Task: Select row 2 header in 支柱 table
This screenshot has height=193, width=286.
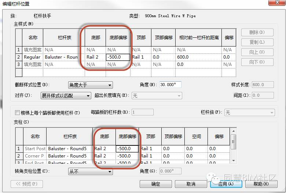Action: point(19,156)
